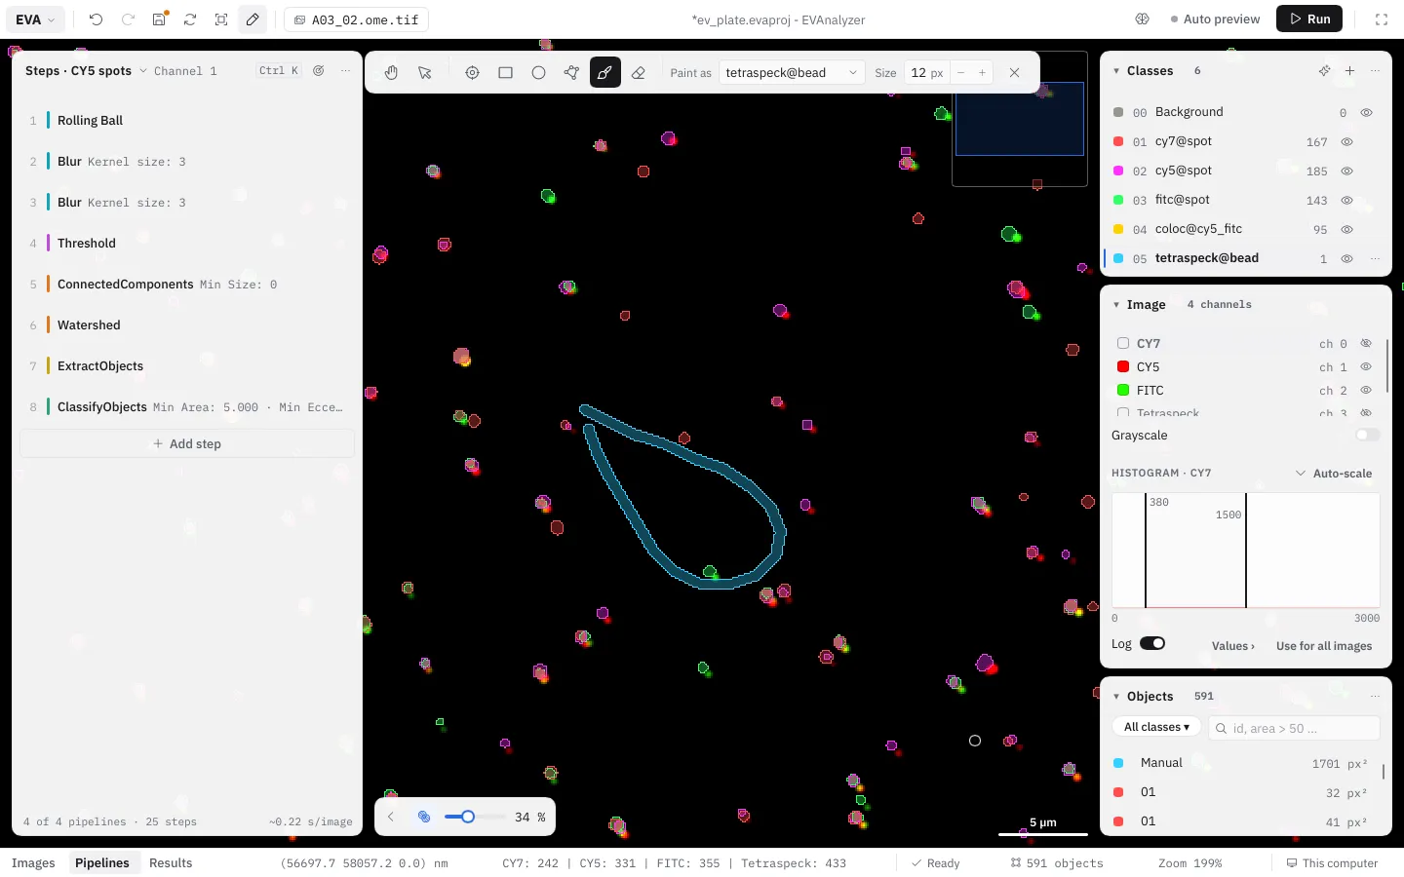Viewport: 1404px width, 877px height.
Task: Run the pipeline
Action: coord(1309,19)
